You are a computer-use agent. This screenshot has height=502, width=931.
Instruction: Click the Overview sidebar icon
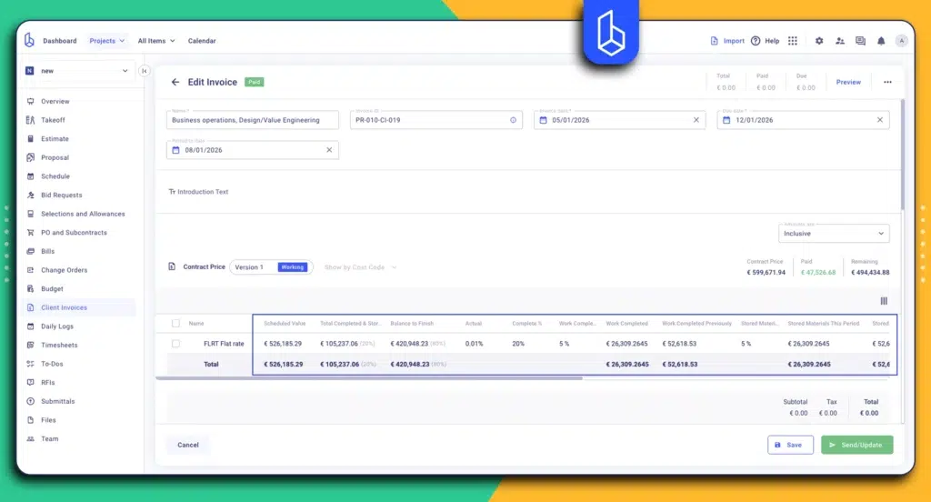pyautogui.click(x=30, y=102)
